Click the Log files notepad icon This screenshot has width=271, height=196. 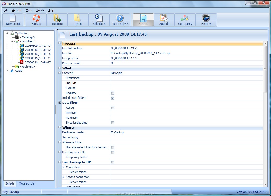pyautogui.click(x=17, y=41)
